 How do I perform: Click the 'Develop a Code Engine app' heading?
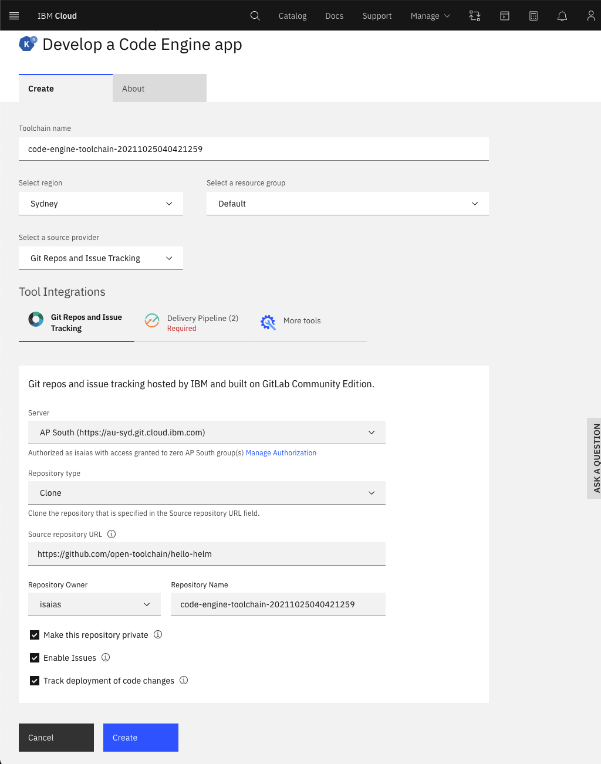(x=142, y=45)
